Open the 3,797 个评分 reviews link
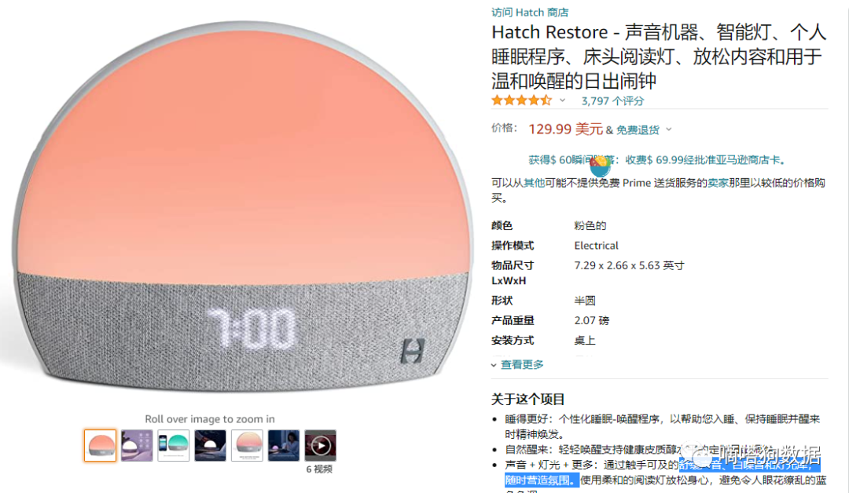 [612, 100]
